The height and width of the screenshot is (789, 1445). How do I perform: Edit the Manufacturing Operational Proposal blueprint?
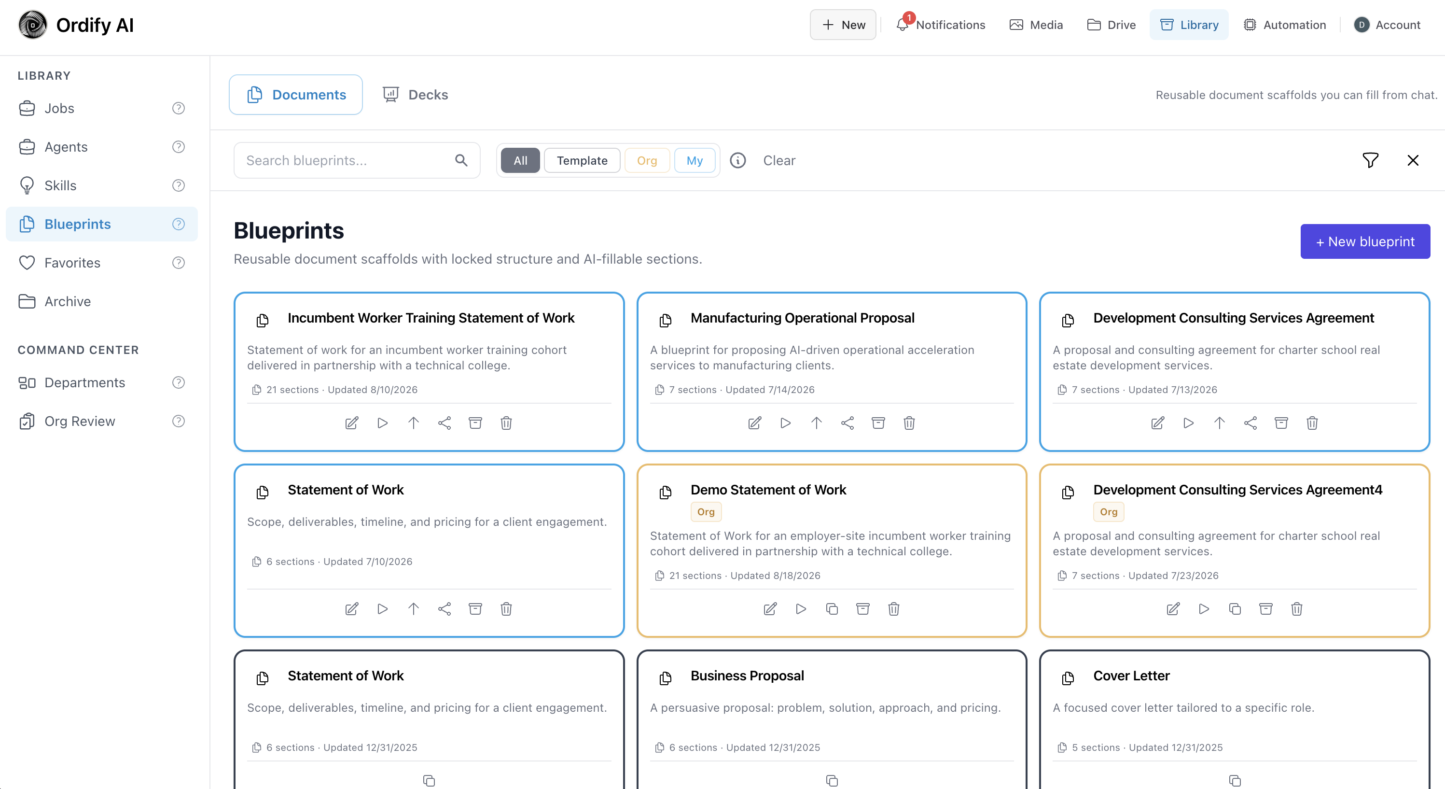coord(754,423)
